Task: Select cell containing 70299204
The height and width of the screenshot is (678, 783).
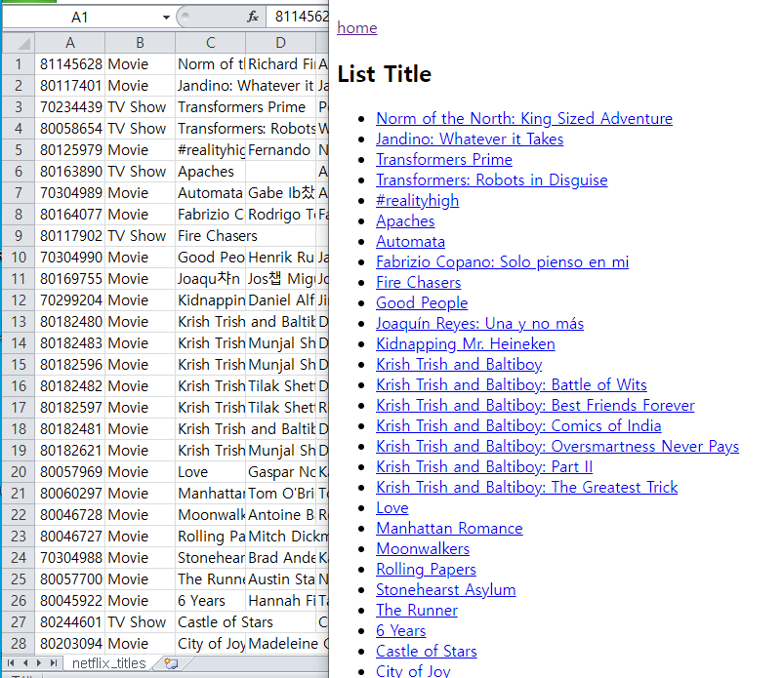Action: coord(70,300)
